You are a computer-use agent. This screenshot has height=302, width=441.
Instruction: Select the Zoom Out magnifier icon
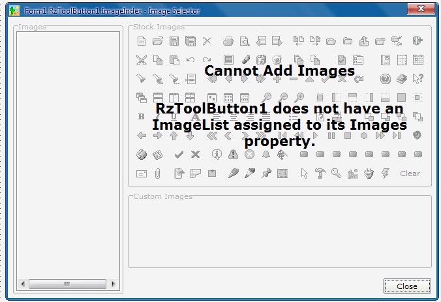283,98
